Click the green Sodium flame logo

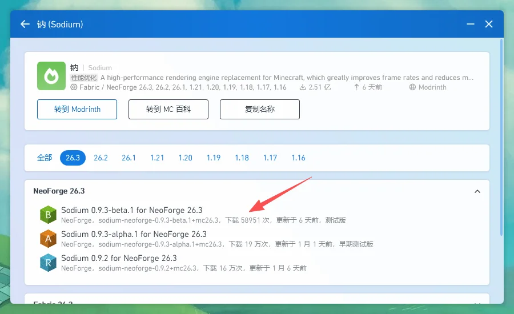coord(51,76)
